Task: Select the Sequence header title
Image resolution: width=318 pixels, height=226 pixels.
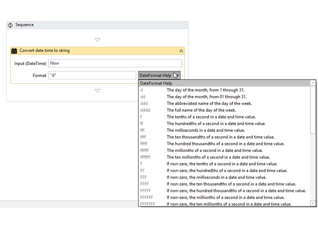Action: (x=25, y=25)
